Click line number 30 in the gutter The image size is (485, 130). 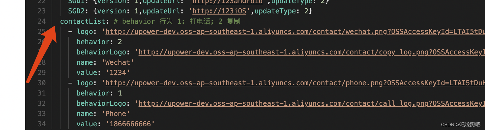(x=42, y=83)
